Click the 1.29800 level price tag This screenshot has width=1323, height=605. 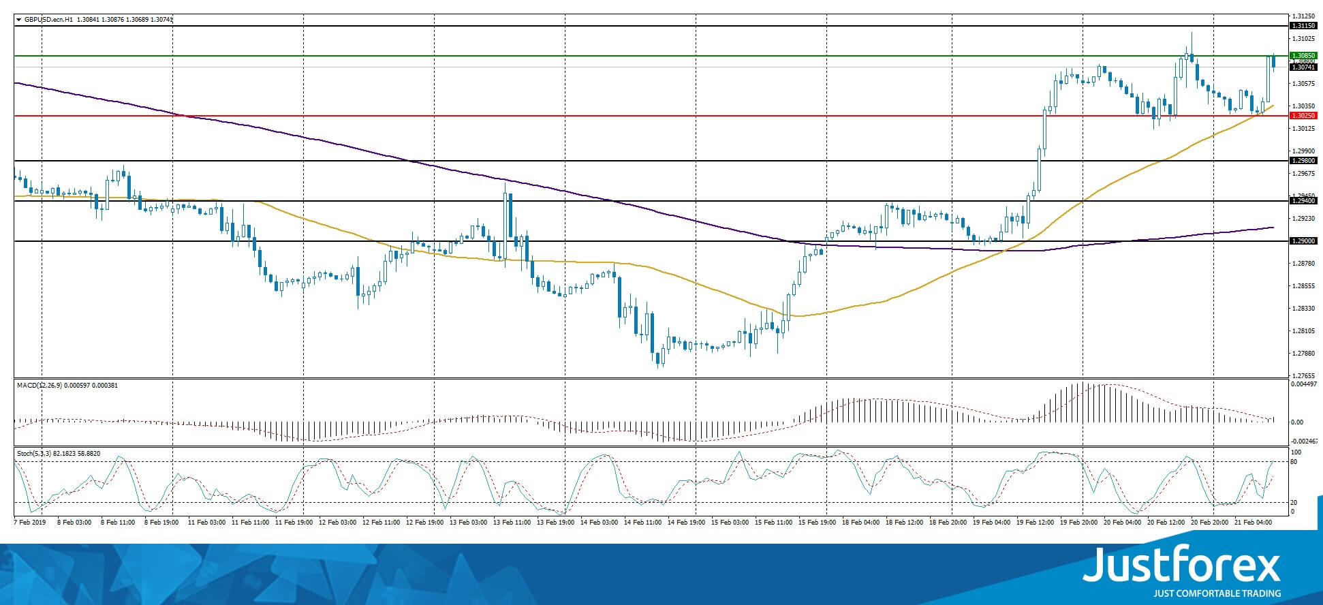(1303, 161)
